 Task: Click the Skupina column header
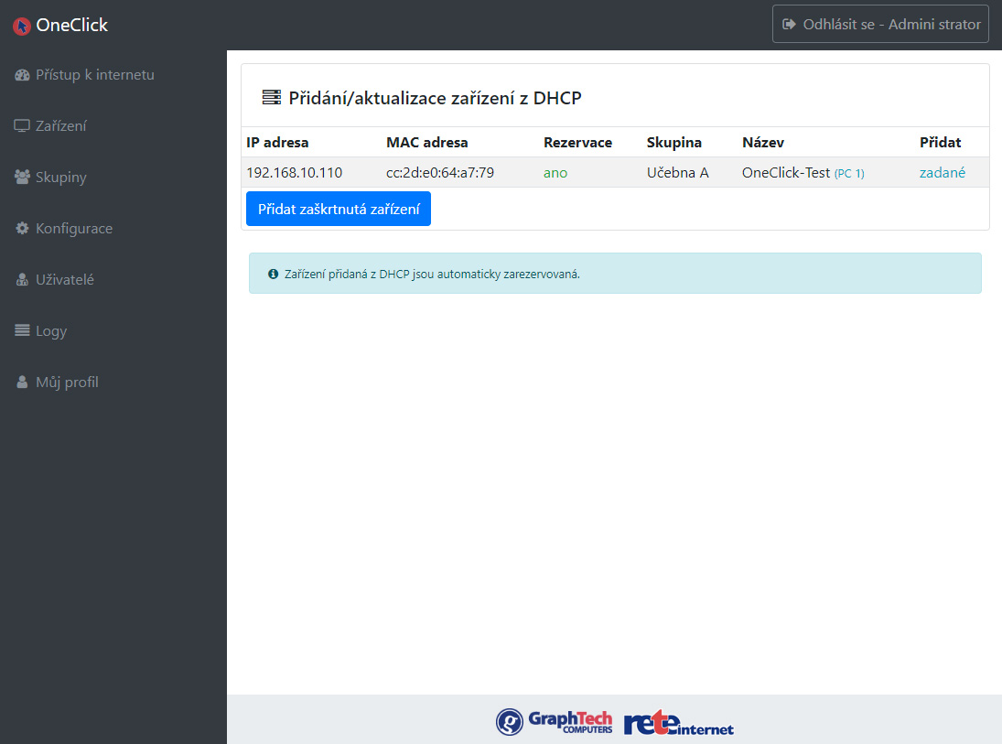coord(674,143)
